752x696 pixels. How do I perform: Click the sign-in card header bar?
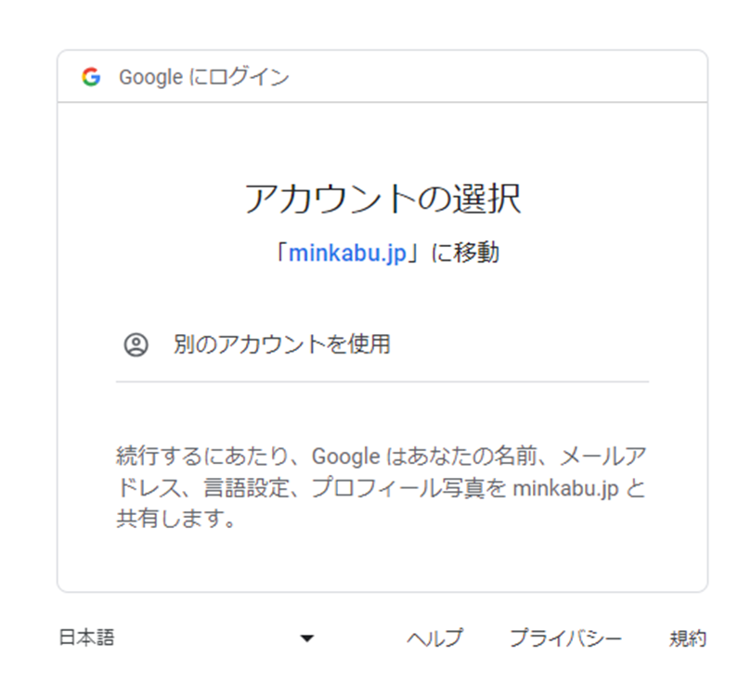tap(382, 77)
